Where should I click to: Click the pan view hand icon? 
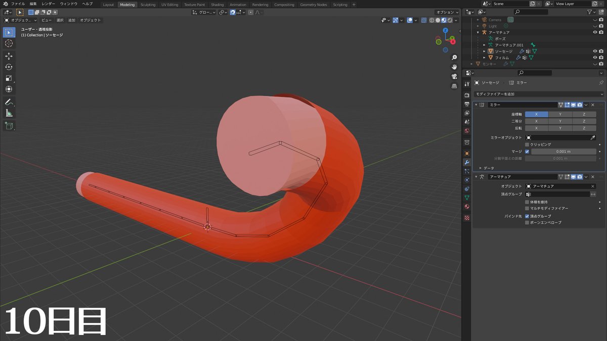(454, 67)
